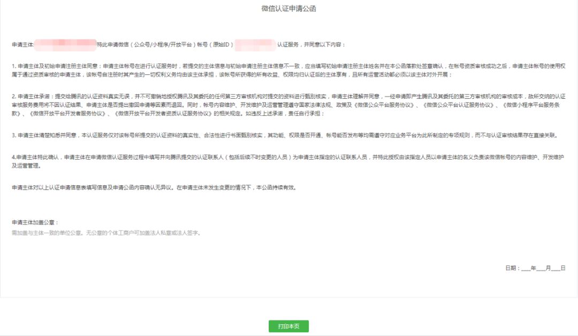Click the date line 日期 年 月 日
Image resolution: width=578 pixels, height=336 pixels.
[x=535, y=268]
